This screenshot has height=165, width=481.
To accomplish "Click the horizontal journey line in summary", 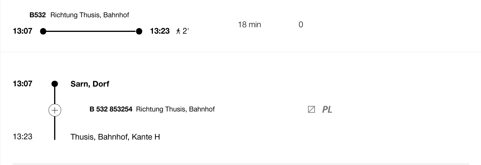I will (x=91, y=31).
